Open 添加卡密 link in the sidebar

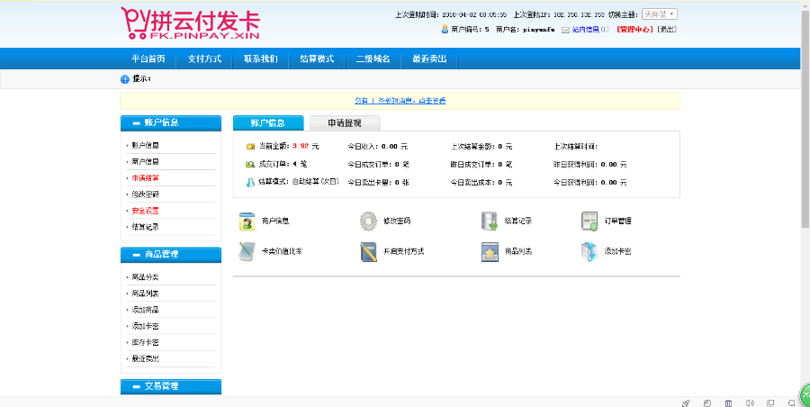click(145, 326)
